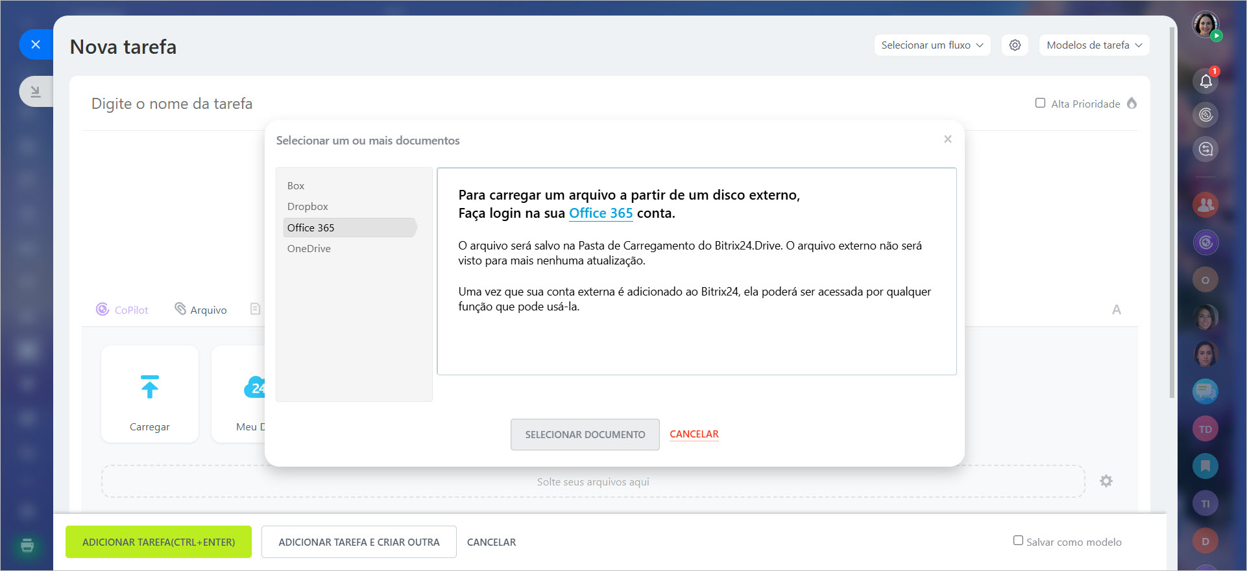The height and width of the screenshot is (571, 1247).
Task: Click the Solte seus arquivos aqui dropzone
Action: pyautogui.click(x=593, y=482)
